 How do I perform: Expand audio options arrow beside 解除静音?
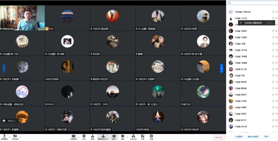[9, 137]
